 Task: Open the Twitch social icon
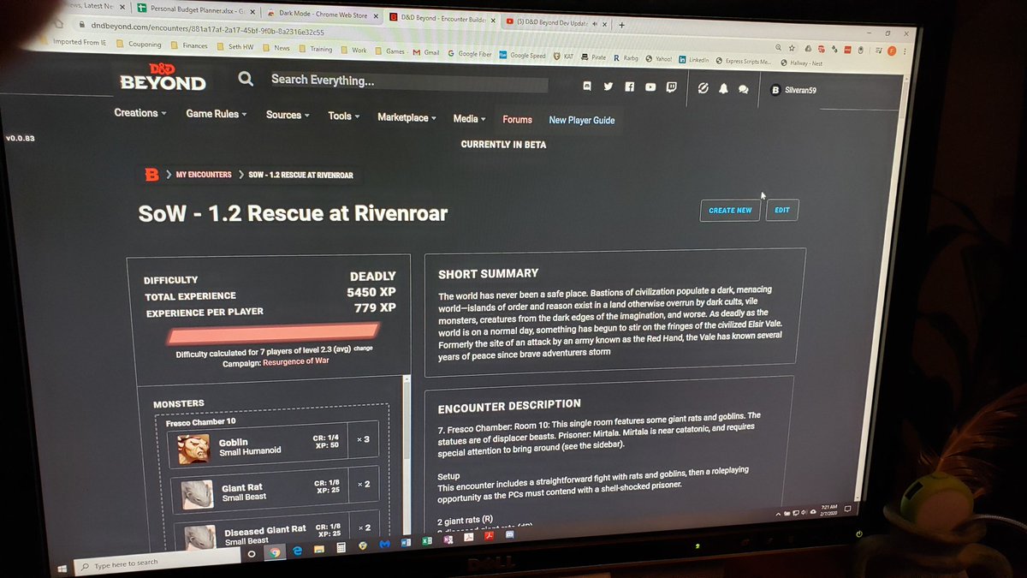coord(671,87)
